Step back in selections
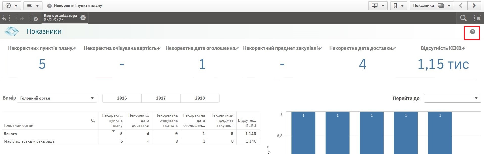This screenshot has height=154, width=484. pos(6,18)
